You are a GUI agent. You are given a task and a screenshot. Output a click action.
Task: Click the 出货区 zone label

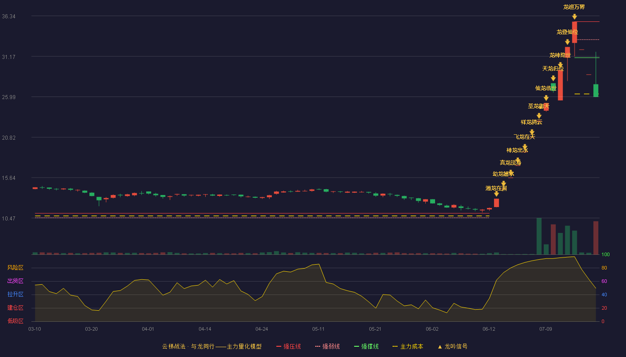click(16, 281)
